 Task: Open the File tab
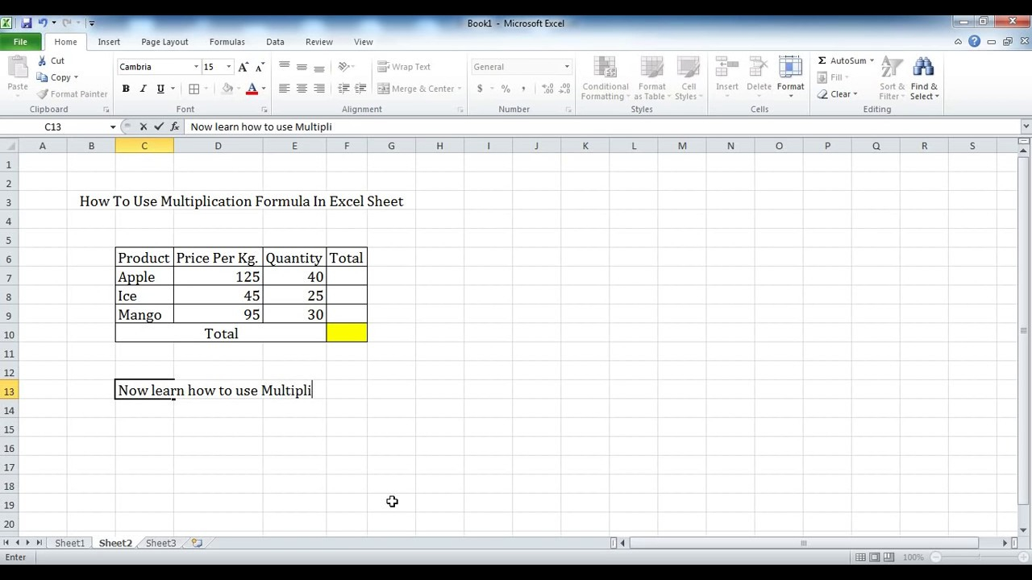(x=20, y=42)
